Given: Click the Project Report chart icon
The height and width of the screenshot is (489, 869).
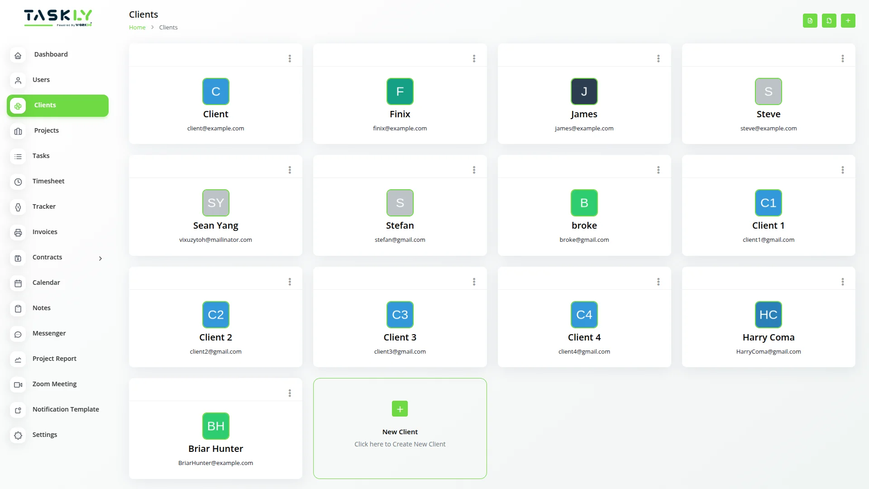Looking at the screenshot, I should [x=18, y=360].
